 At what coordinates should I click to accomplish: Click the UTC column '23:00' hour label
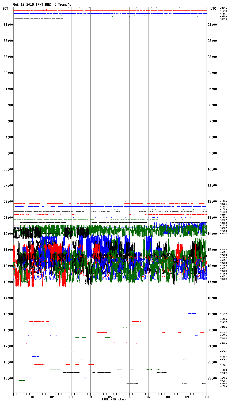[212, 378]
